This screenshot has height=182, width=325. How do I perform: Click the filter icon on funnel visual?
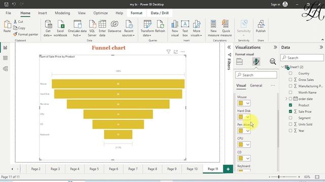click(168, 52)
